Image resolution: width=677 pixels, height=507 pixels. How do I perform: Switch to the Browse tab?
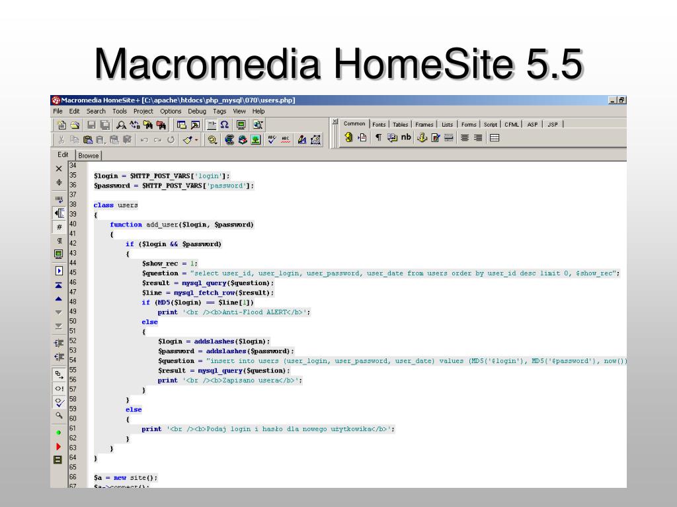point(89,156)
